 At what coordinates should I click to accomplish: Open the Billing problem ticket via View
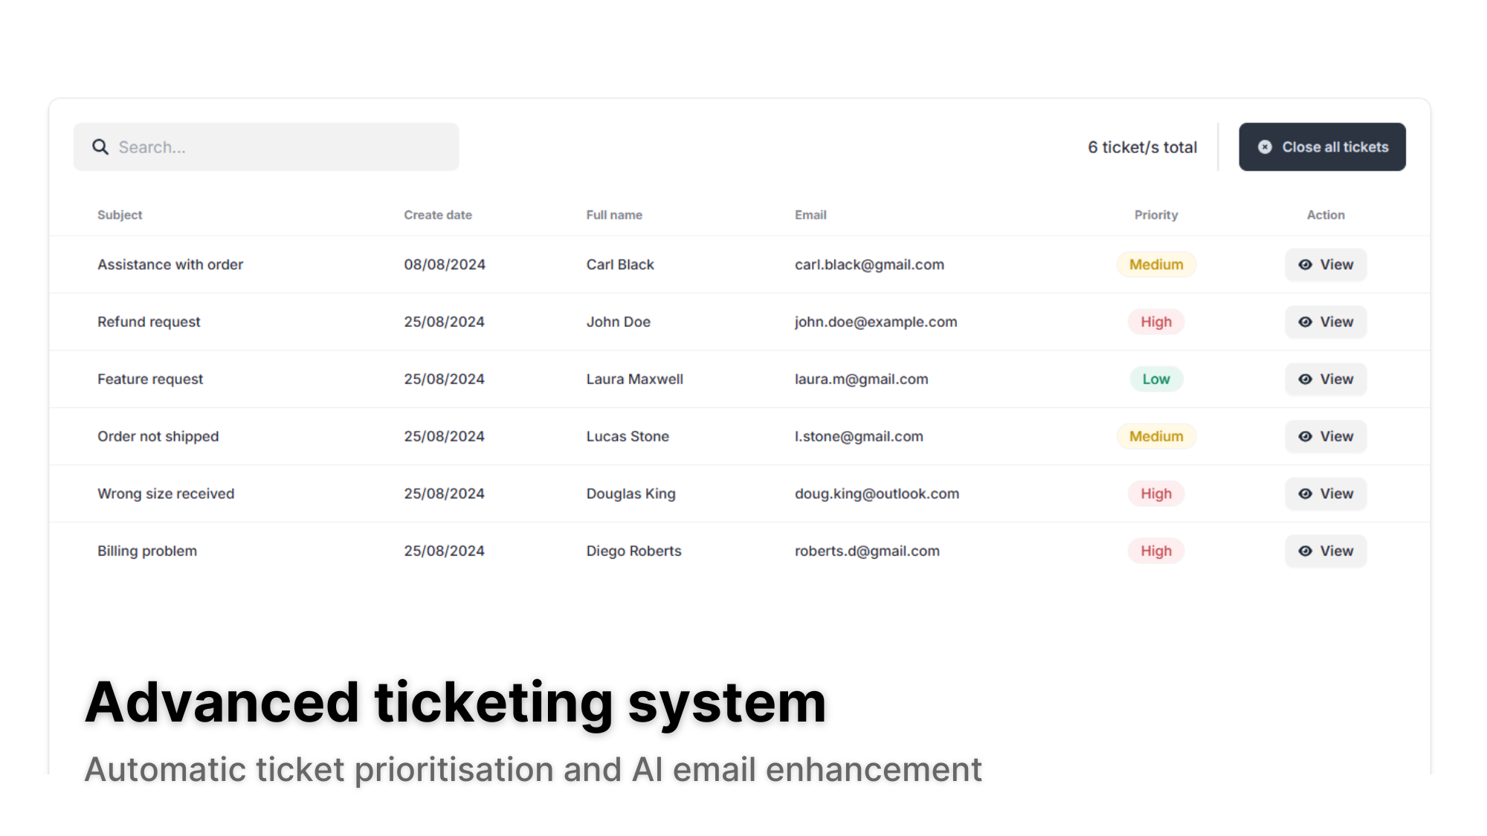point(1326,551)
